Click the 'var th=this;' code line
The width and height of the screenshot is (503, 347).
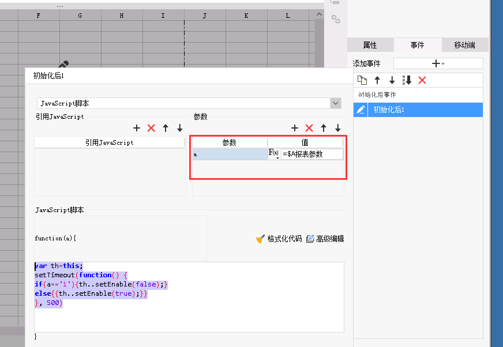click(59, 266)
